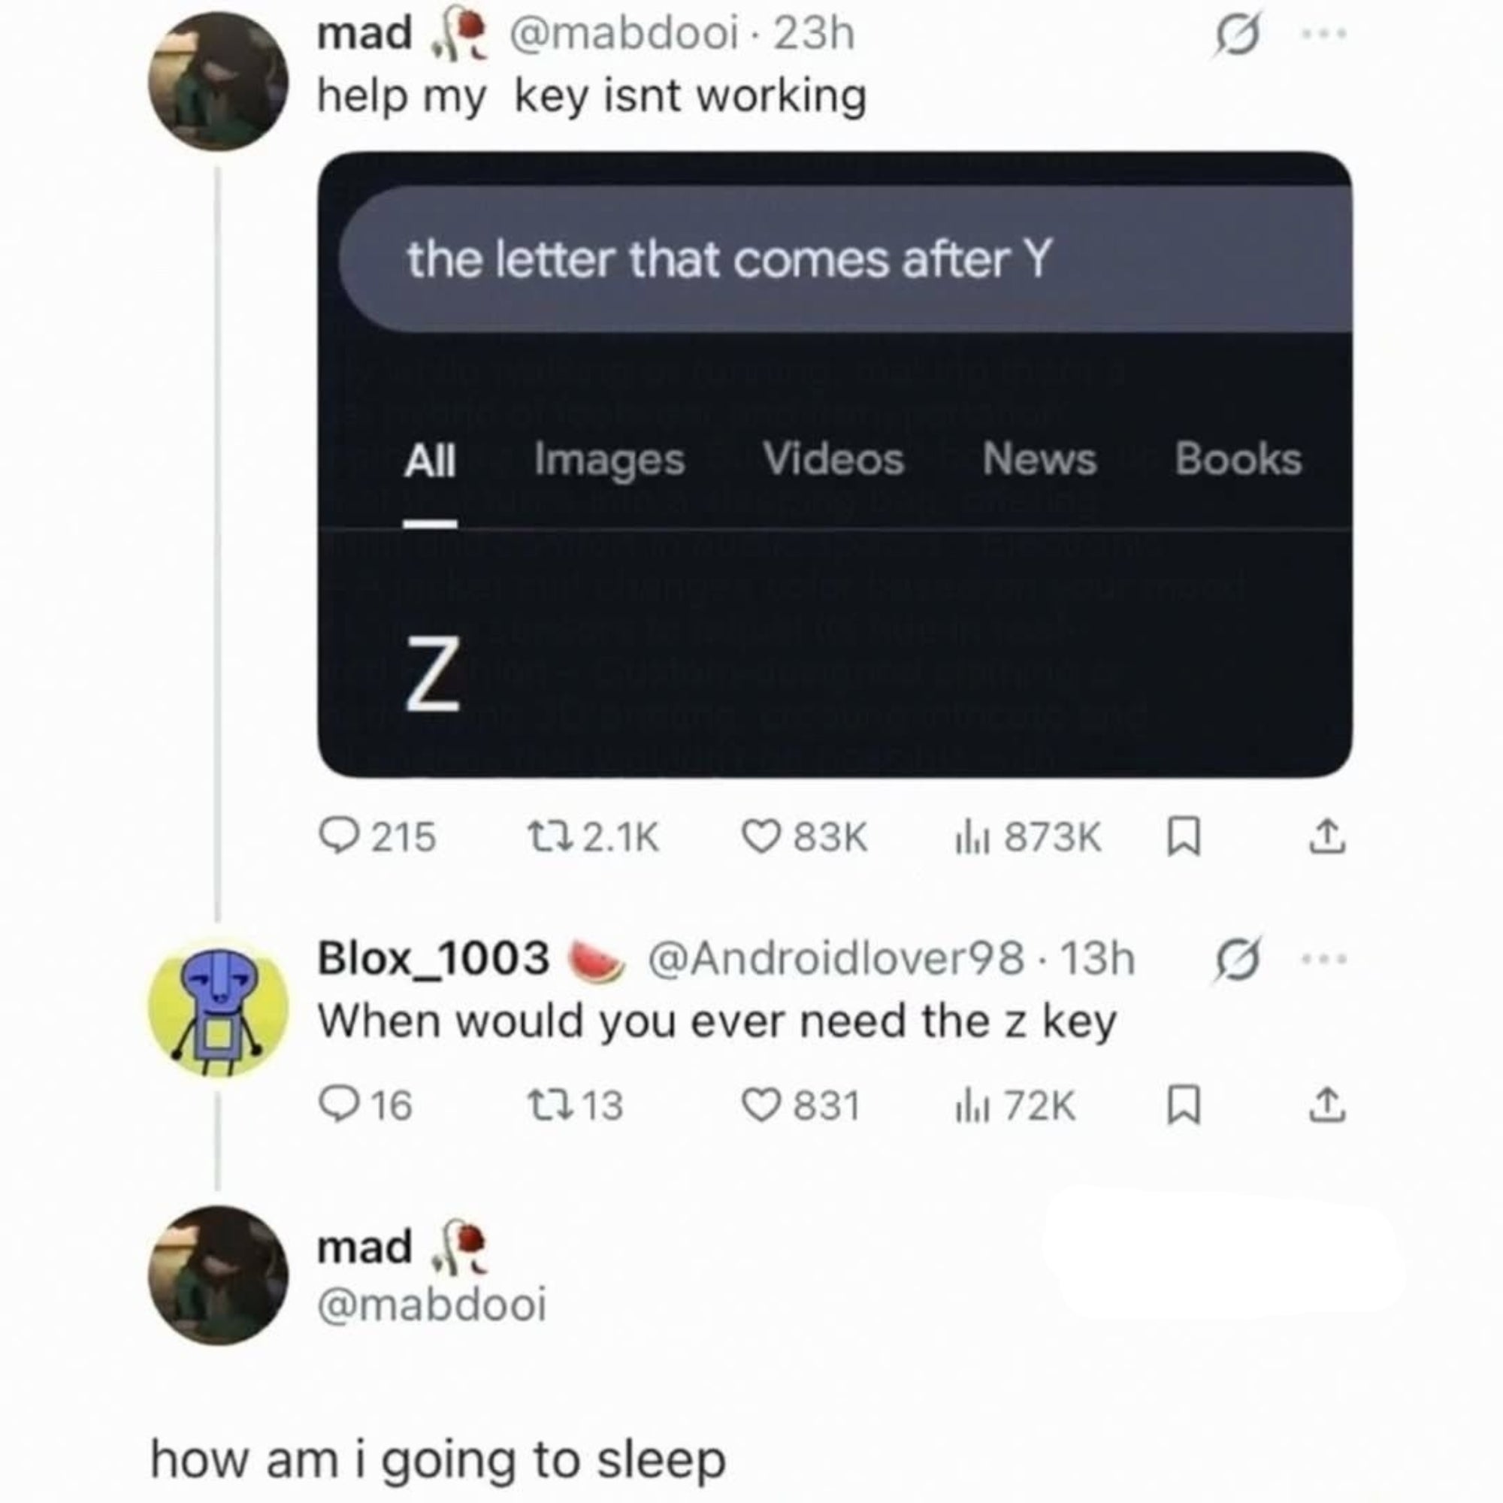Retweet the post with 2.1K reposts
1503x1503 pixels.
[594, 838]
